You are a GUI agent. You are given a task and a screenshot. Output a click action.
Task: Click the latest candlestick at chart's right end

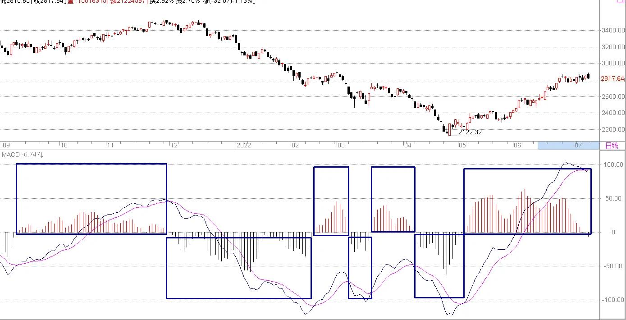pyautogui.click(x=588, y=76)
